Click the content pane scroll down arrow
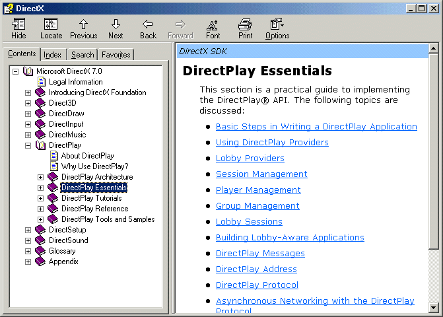The image size is (443, 317). (x=433, y=307)
